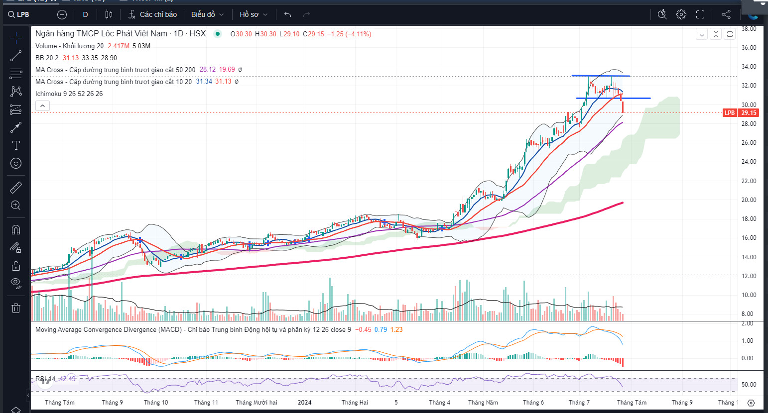Enter fullscreen chart mode

click(x=700, y=14)
